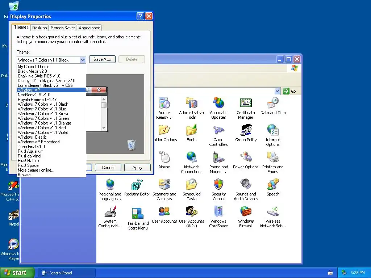Click Display Properties help question-mark button
This screenshot has width=371, height=278.
(140, 16)
